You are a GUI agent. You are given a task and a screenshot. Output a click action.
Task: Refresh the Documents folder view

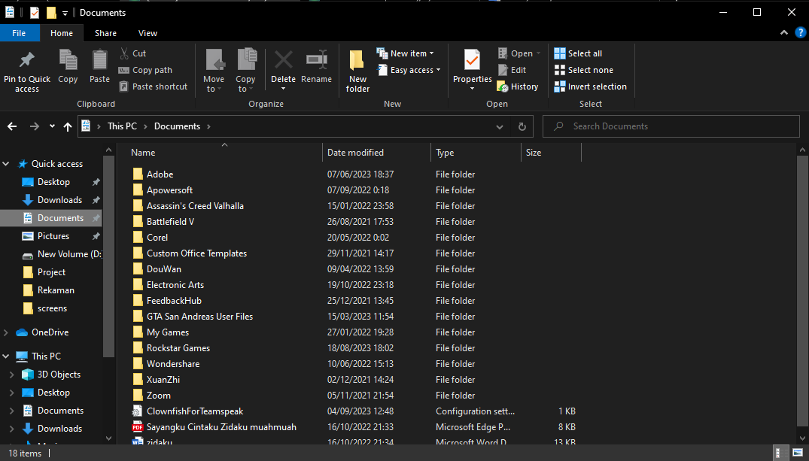[x=522, y=126]
